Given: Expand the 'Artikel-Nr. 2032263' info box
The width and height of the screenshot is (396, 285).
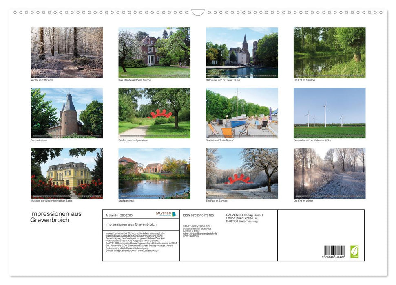Looking at the screenshot, I should [119, 215].
